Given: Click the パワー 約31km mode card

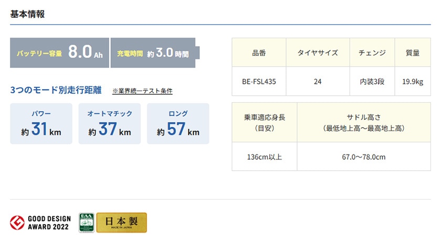Looking at the screenshot, I should tap(41, 124).
